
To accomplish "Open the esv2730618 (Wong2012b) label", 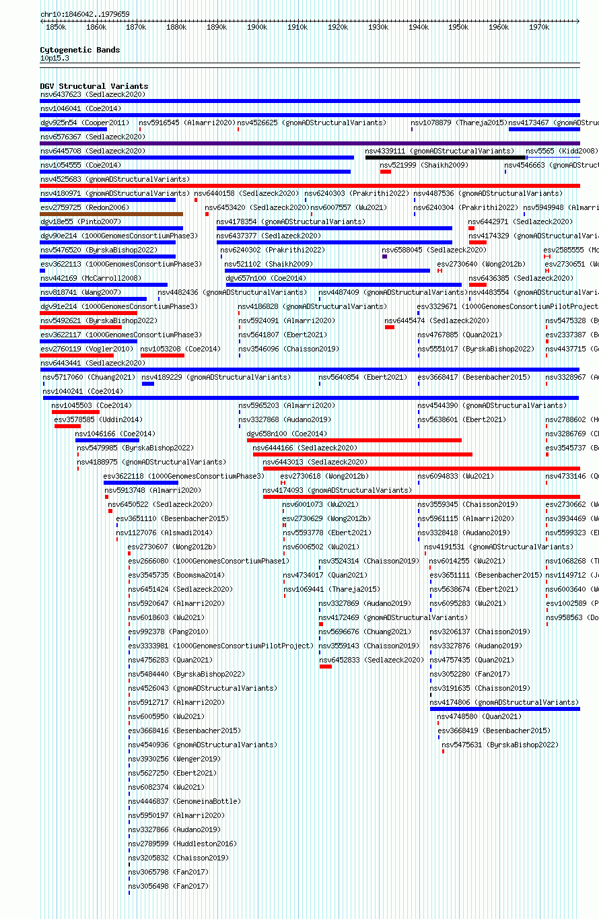I will (324, 476).
